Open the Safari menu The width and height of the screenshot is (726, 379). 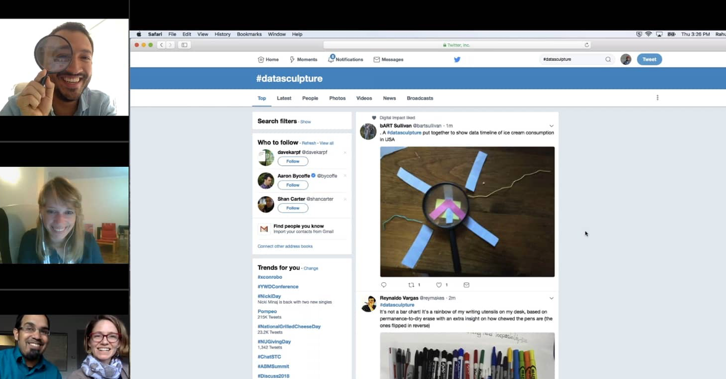point(155,34)
